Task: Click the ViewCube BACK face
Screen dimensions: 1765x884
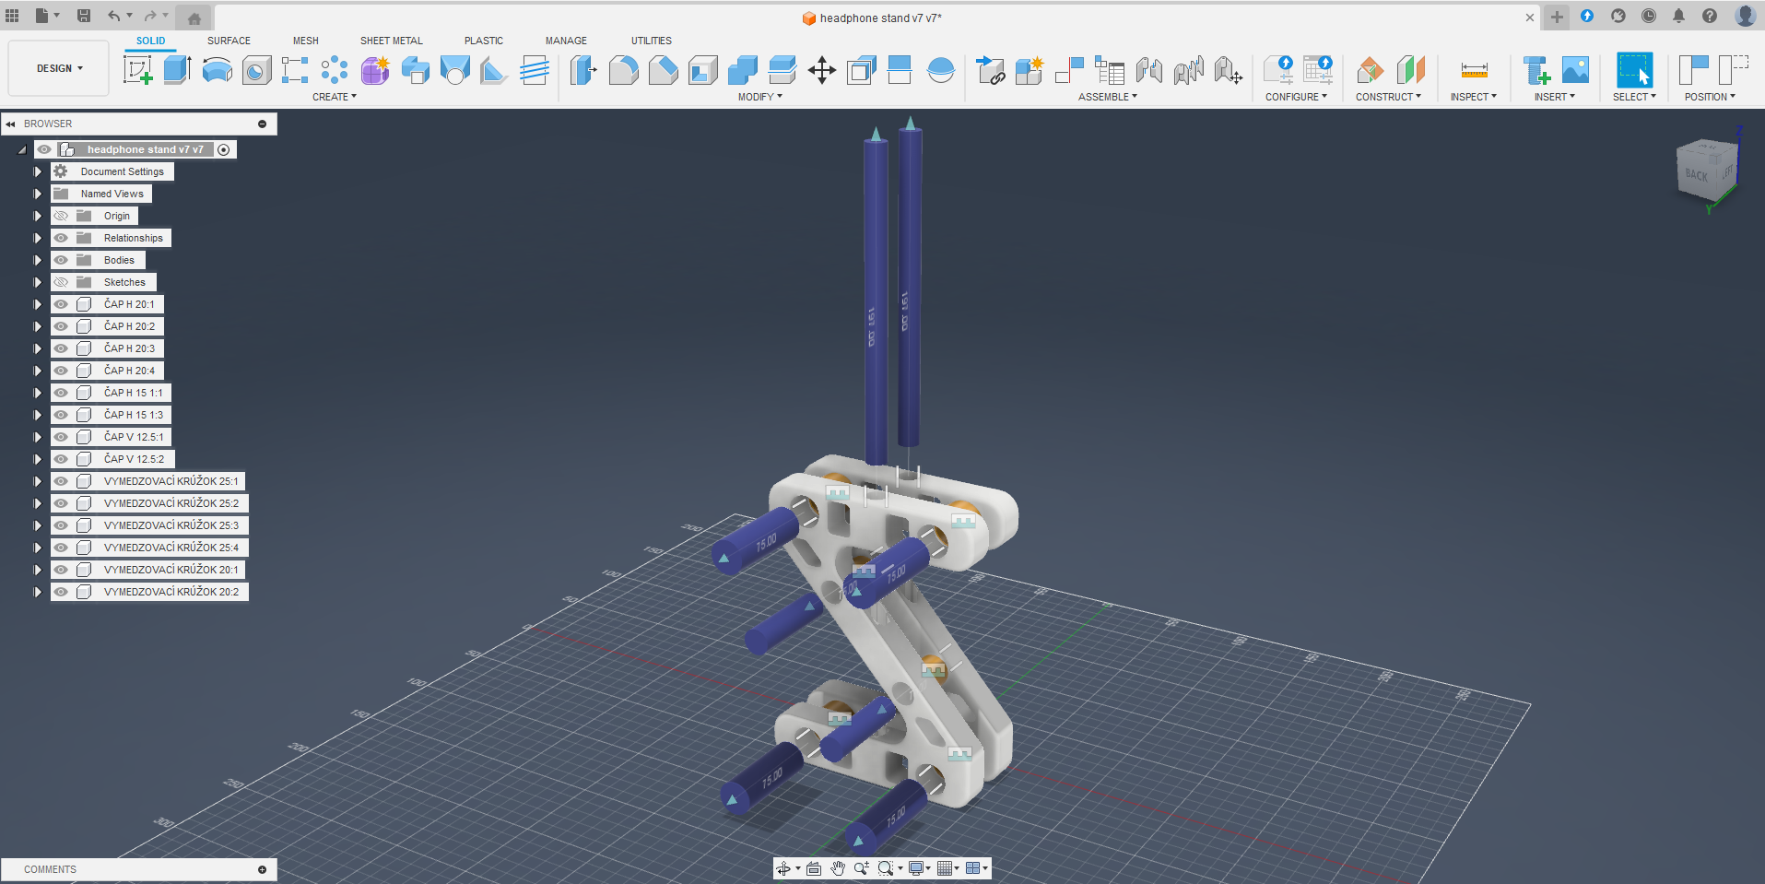Action: click(1697, 174)
